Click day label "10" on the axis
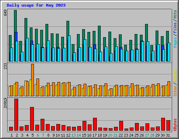Image resolution: width=179 pixels, height=139 pixels. pos(58,135)
